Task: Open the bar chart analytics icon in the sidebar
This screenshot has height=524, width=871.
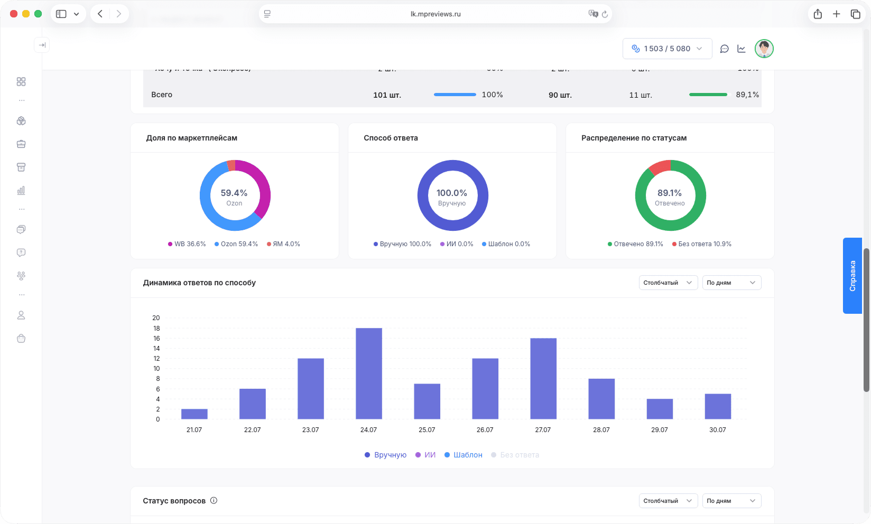Action: click(x=21, y=191)
